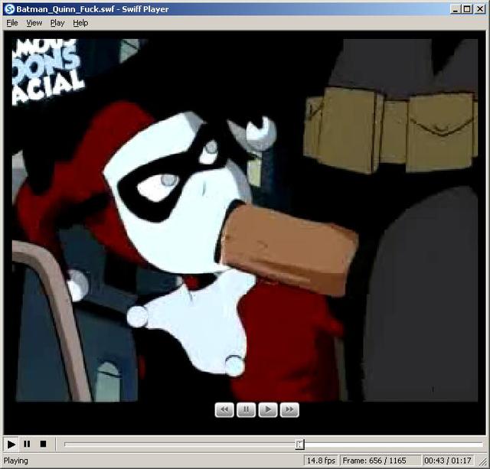The height and width of the screenshot is (469, 490).
Task: Click the 'Playing' status text
Action: tap(15, 461)
